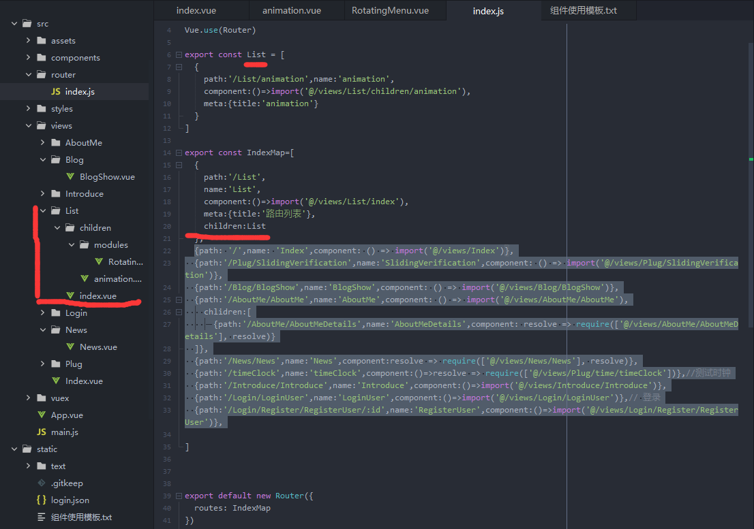
Task: Click the JS icon beside main.js
Action: coord(42,432)
